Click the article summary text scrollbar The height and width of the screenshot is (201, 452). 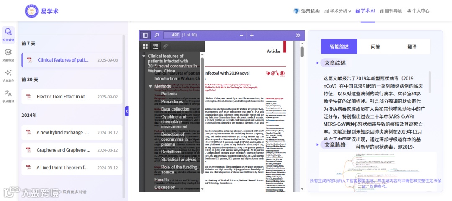[x=429, y=82]
